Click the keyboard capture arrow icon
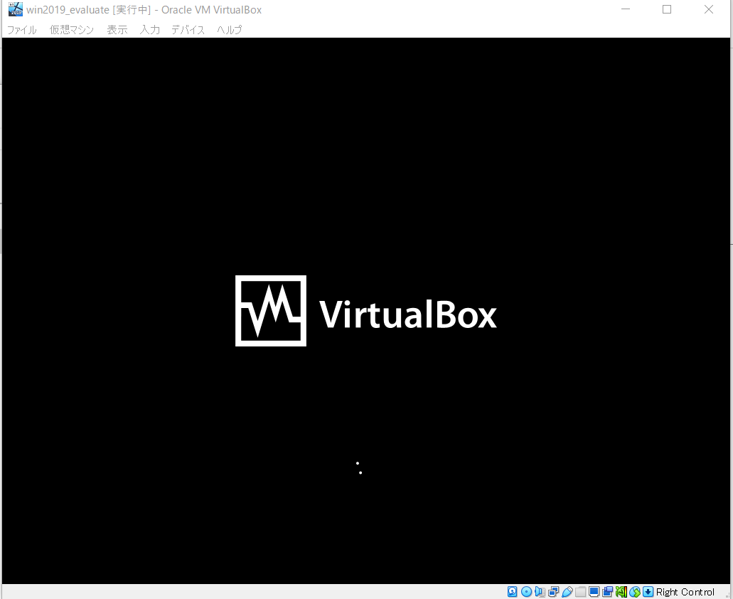The height and width of the screenshot is (599, 733). tap(648, 591)
